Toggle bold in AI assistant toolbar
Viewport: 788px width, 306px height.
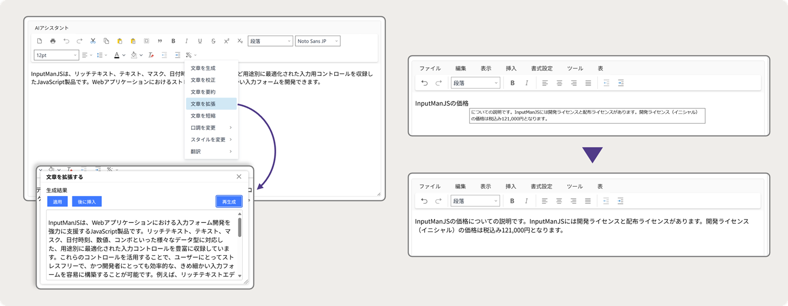(x=173, y=41)
